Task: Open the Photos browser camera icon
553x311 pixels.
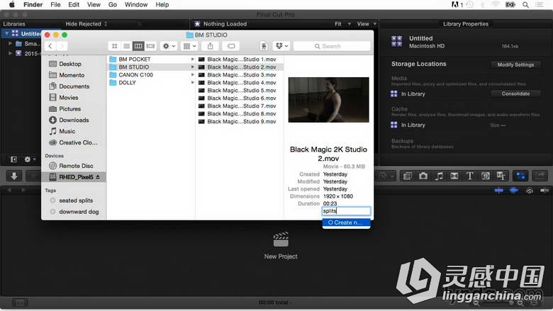Action: (423, 176)
